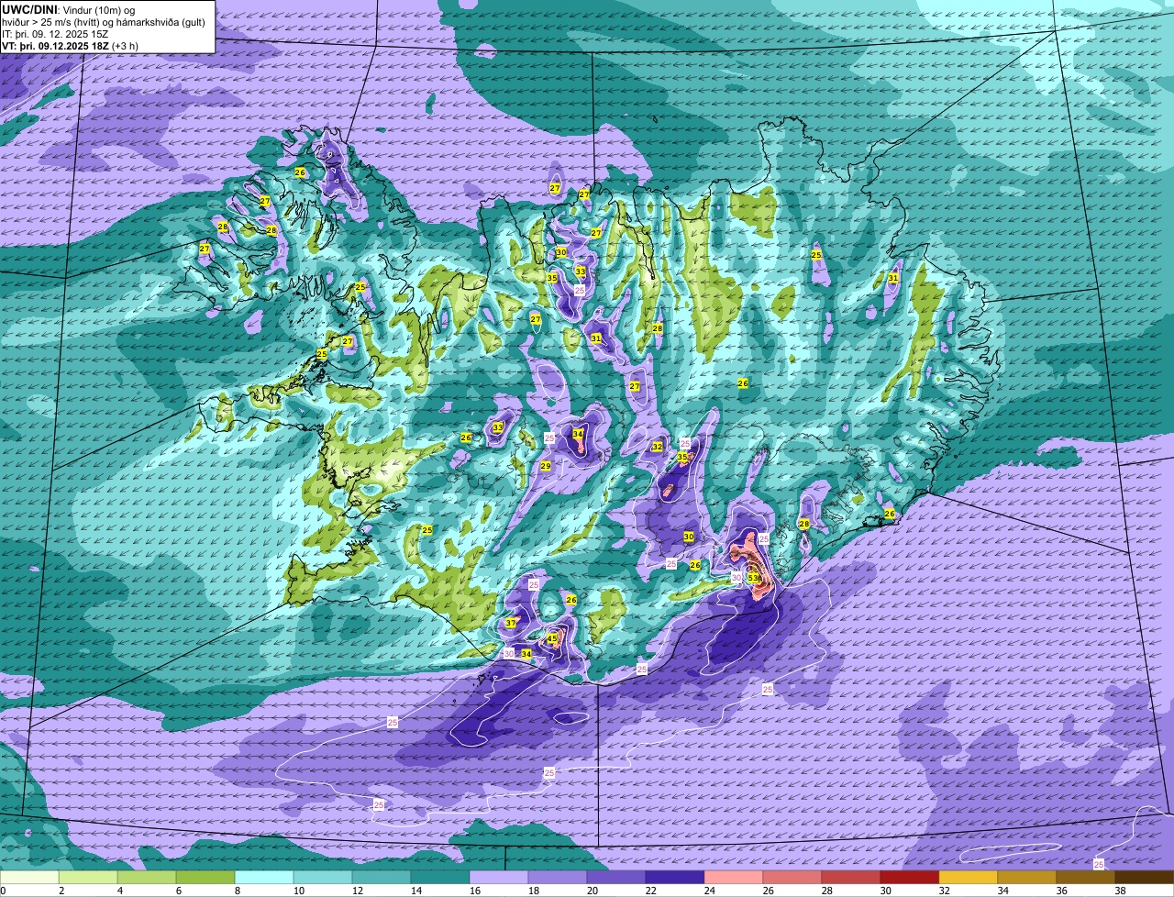Pick the light lavender 16–18 legend swatch
The image size is (1174, 897).
click(499, 878)
